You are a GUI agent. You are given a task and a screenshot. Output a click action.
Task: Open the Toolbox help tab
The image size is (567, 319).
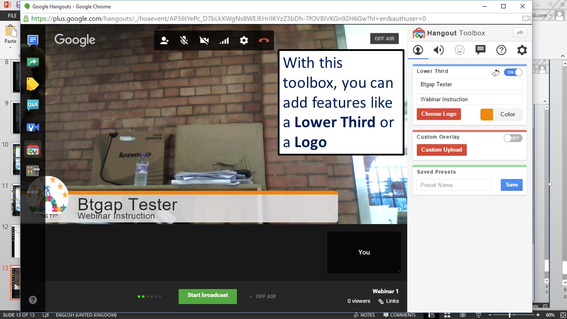click(x=501, y=50)
